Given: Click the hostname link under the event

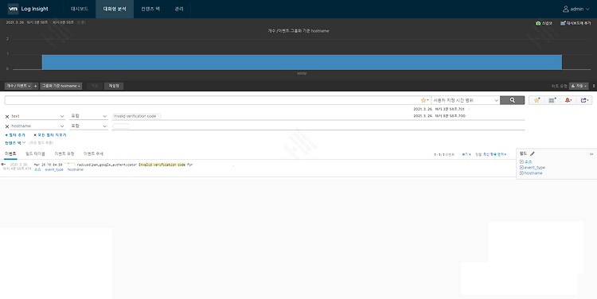Looking at the screenshot, I should click(76, 169).
